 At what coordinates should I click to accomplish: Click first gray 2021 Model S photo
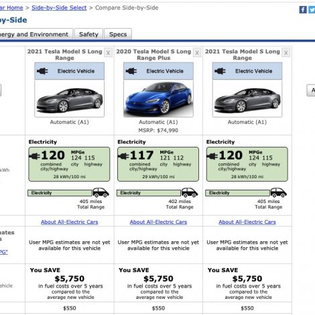point(70,99)
